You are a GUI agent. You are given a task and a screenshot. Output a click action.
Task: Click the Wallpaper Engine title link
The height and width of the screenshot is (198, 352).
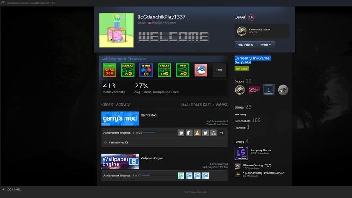click(x=152, y=158)
